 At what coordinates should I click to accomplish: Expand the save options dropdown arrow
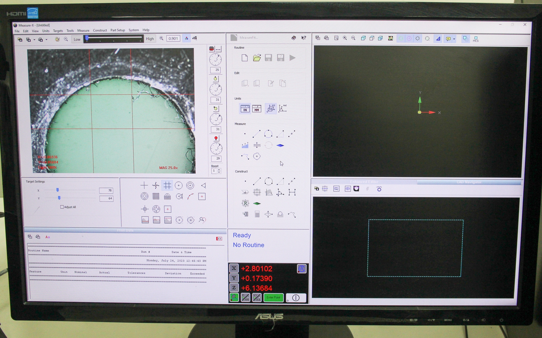click(x=34, y=39)
